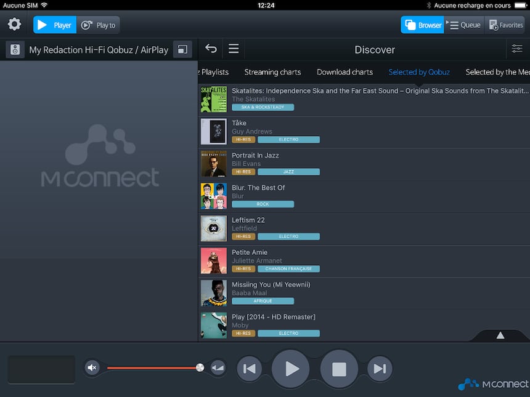Click the volume slider knob
The height and width of the screenshot is (397, 530).
pyautogui.click(x=200, y=367)
